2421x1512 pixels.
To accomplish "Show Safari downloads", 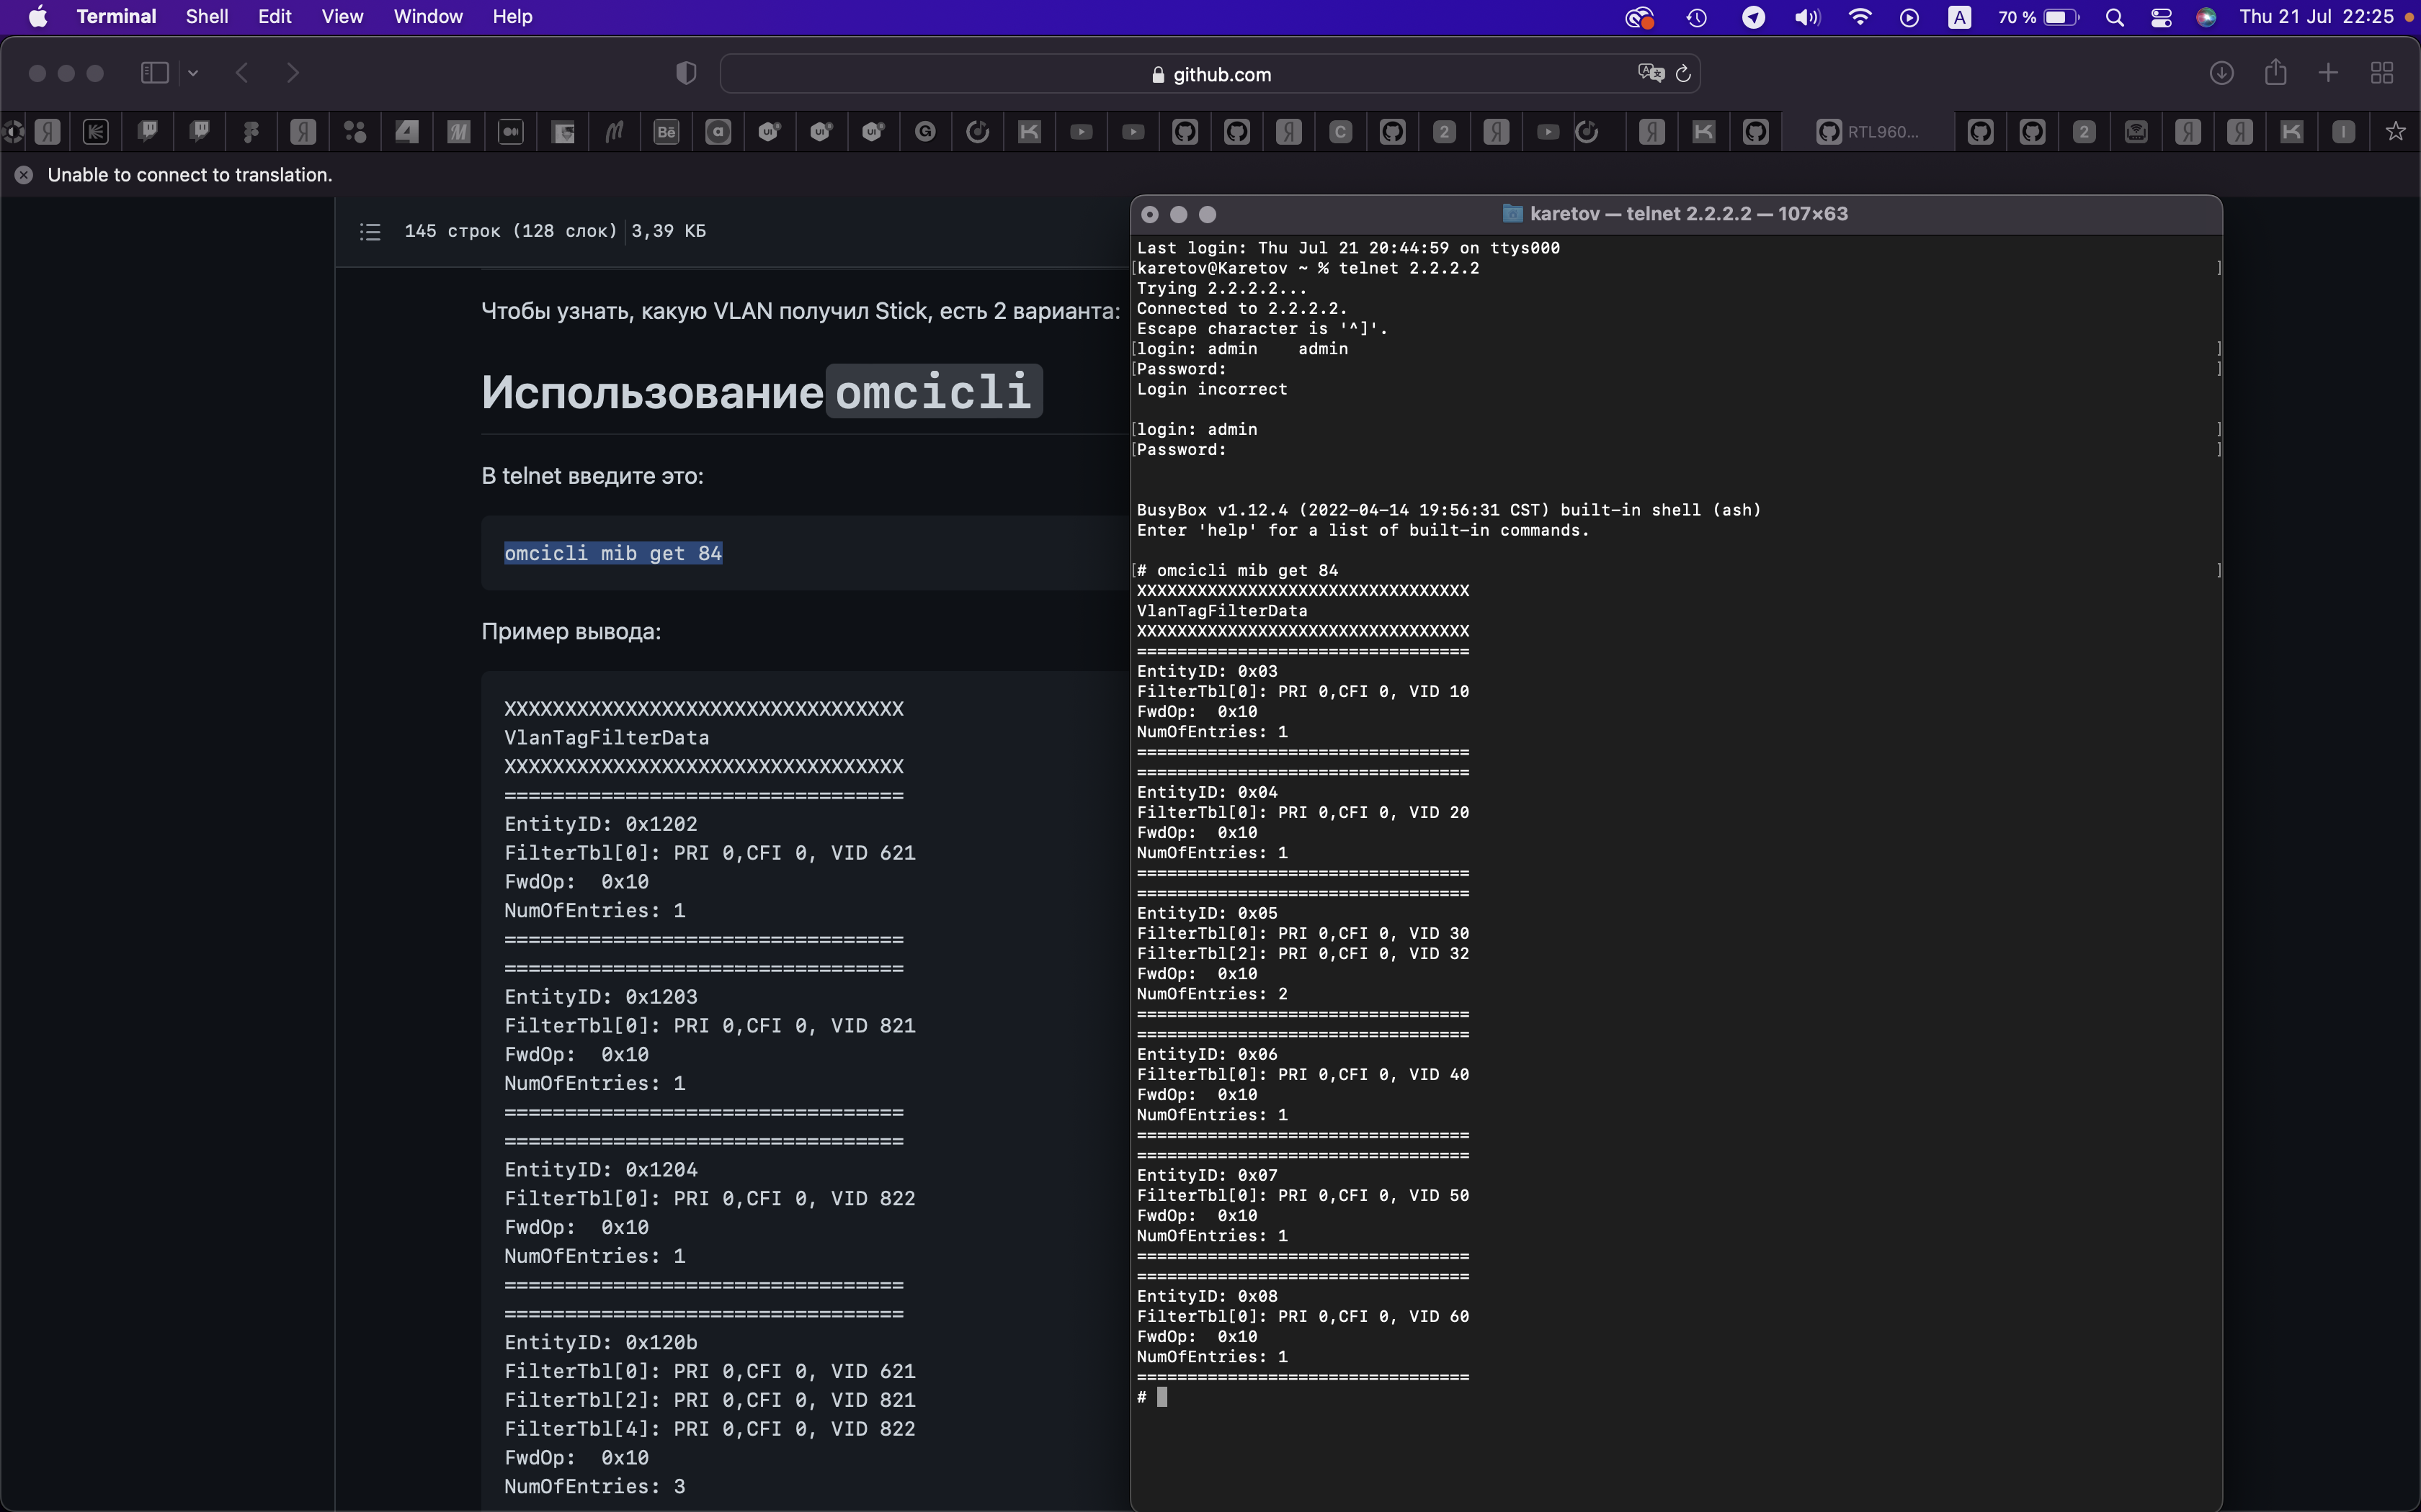I will coord(2221,73).
